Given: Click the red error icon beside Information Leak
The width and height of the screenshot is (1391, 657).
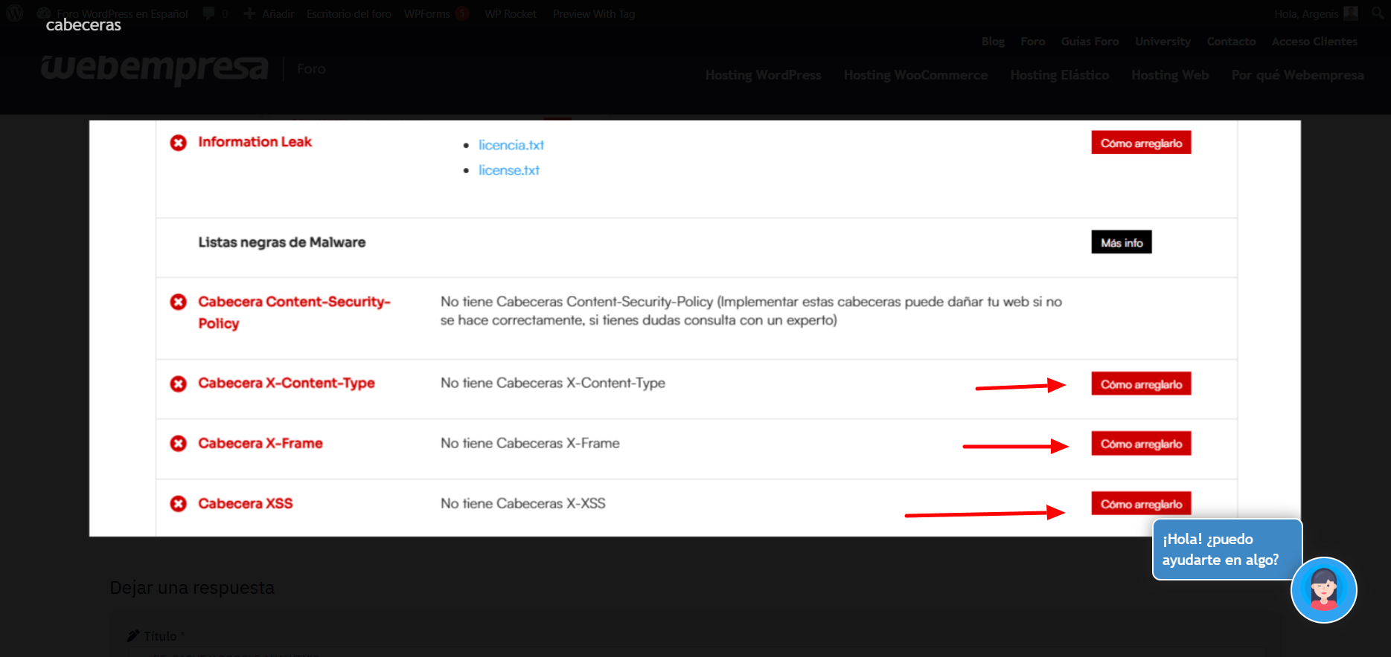Looking at the screenshot, I should click(x=179, y=143).
